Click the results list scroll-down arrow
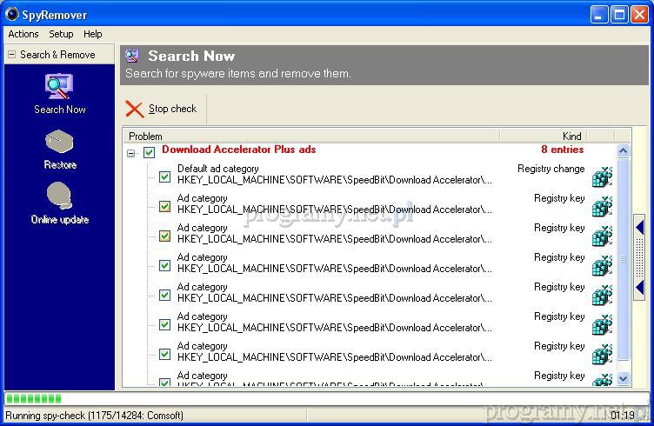654x426 pixels. (623, 378)
